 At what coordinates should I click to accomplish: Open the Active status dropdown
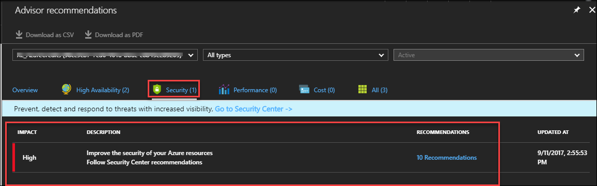click(489, 55)
